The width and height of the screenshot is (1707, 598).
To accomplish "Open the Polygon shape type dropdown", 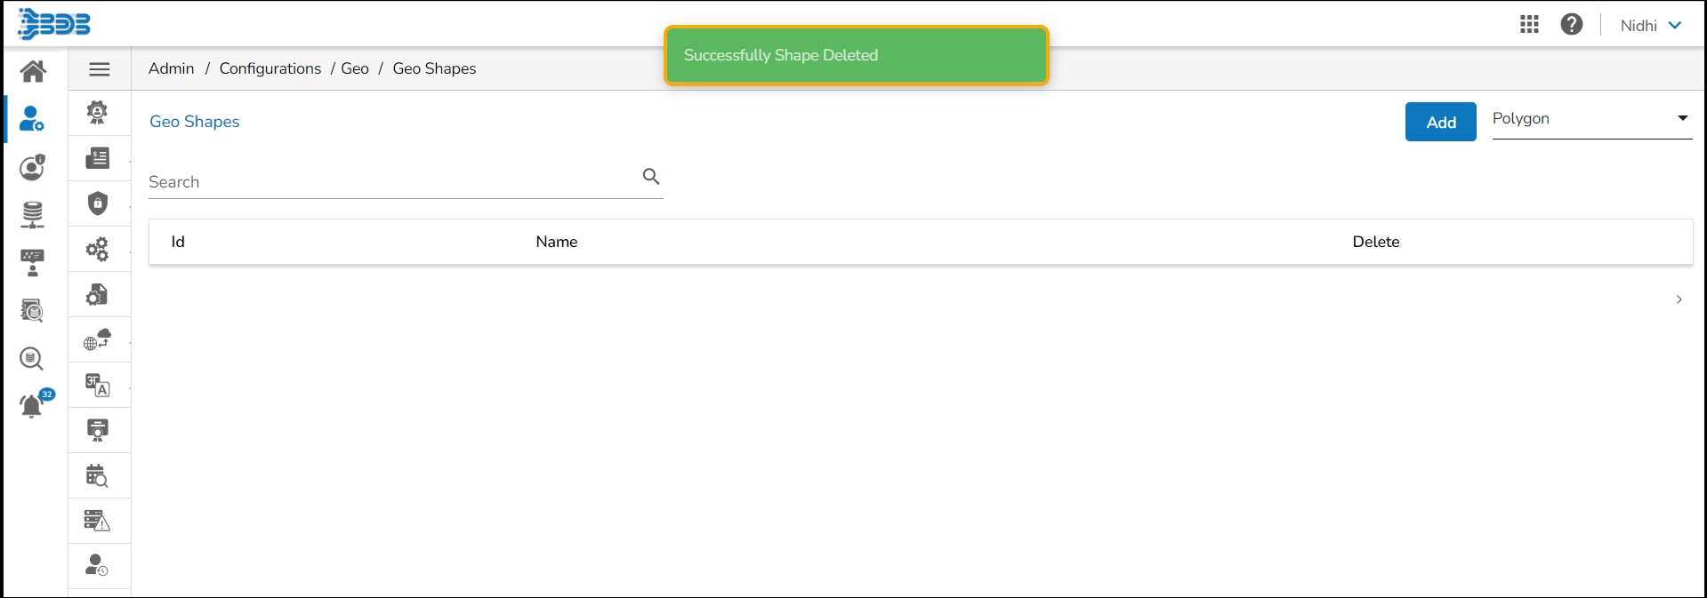I will point(1591,119).
